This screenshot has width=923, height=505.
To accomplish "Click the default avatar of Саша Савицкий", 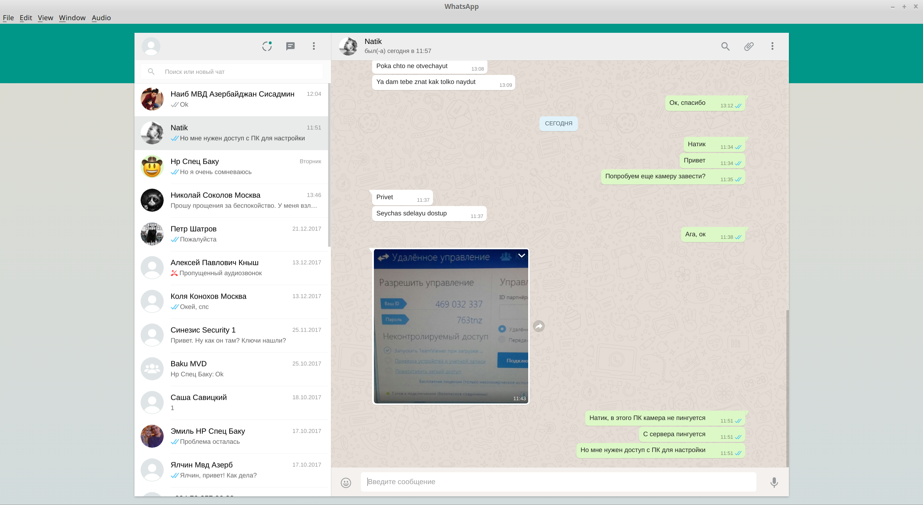I will [152, 402].
